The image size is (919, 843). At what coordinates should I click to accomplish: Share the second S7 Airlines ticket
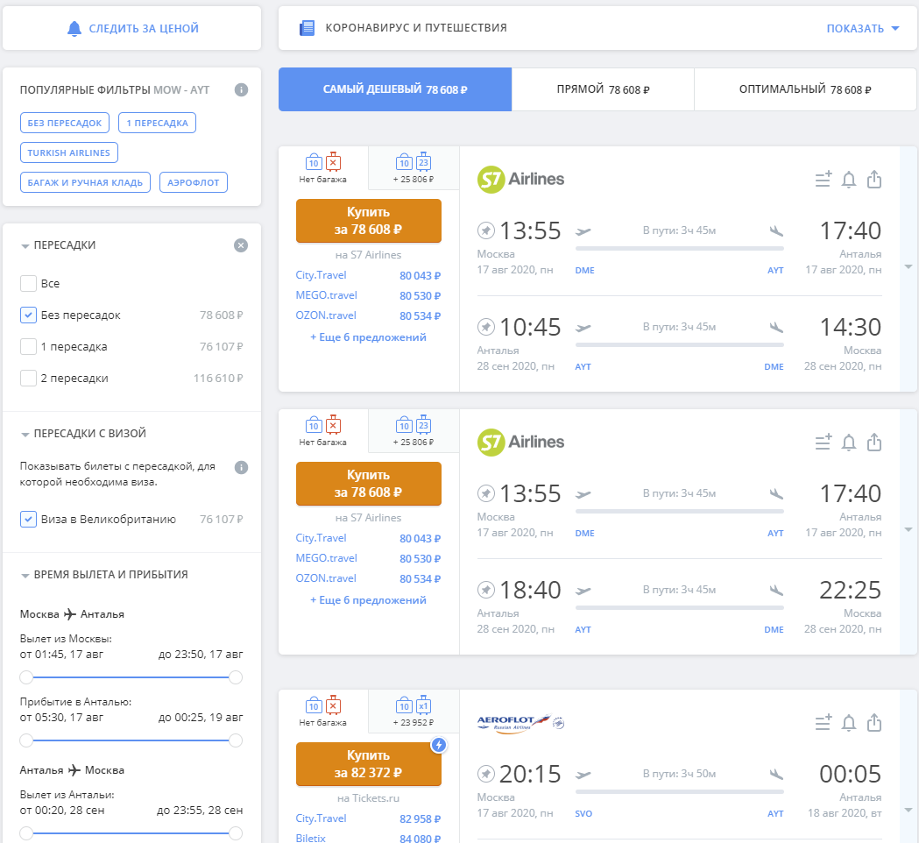tap(873, 442)
